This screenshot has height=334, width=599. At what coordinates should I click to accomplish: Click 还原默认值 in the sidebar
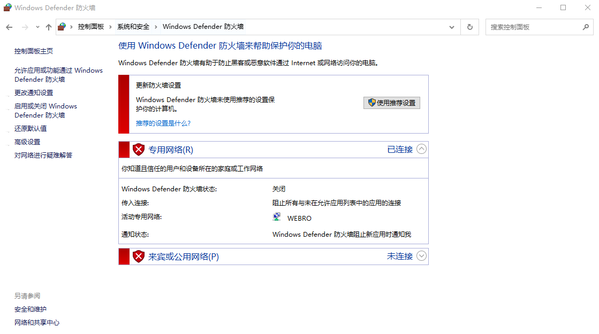(31, 128)
